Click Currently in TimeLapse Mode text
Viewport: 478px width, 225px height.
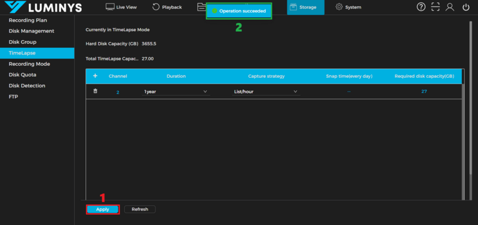[118, 30]
